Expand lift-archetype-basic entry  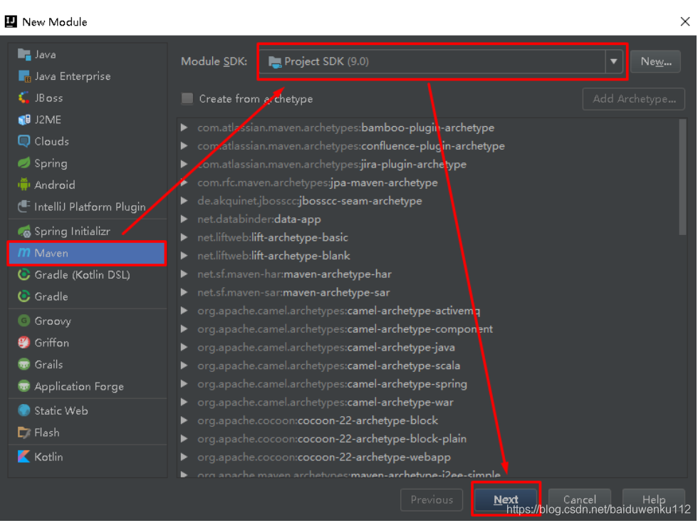tap(184, 237)
